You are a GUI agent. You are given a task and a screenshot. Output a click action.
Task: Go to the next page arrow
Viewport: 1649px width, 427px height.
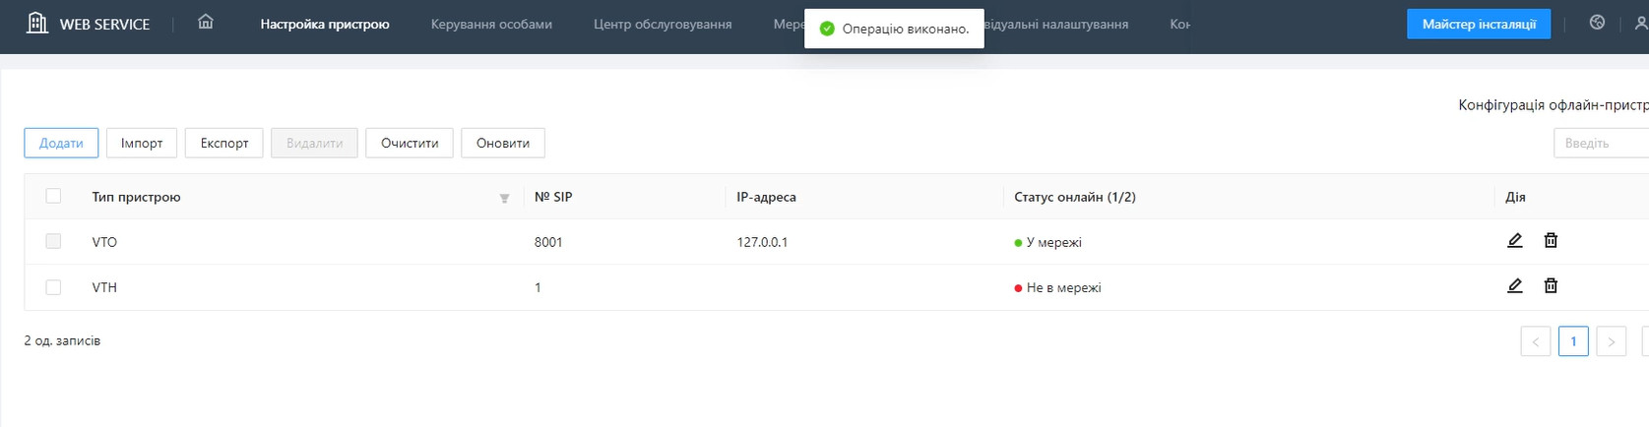coord(1611,341)
